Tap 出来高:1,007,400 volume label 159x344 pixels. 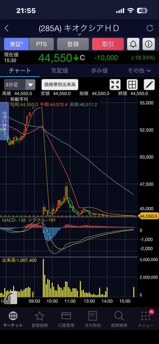[19, 260]
